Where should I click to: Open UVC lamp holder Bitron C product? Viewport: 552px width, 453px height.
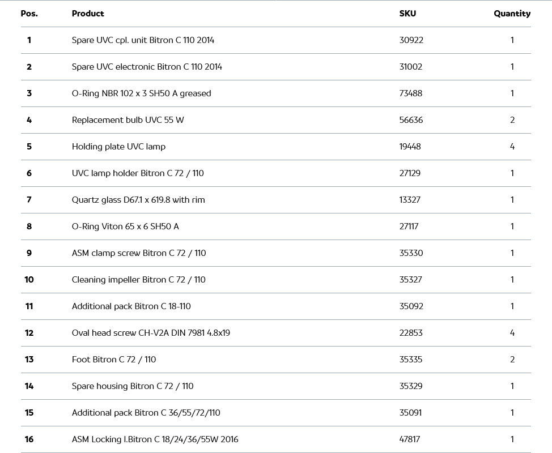(138, 173)
